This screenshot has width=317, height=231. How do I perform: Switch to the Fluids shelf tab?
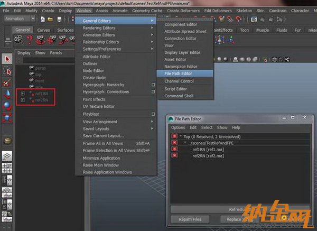point(282,30)
